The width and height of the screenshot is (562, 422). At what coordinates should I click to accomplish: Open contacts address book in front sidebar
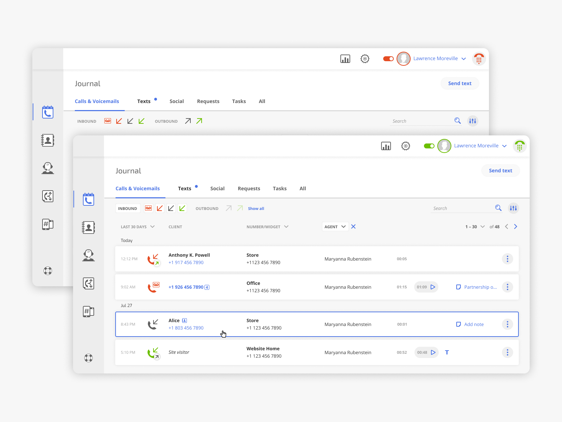tap(89, 228)
